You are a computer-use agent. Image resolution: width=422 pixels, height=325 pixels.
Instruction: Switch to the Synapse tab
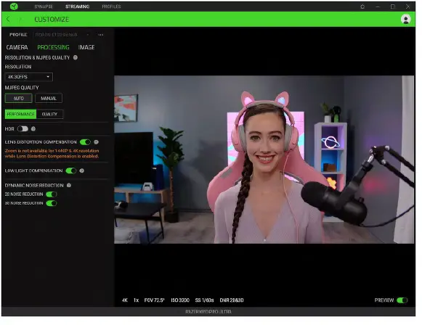pos(44,7)
